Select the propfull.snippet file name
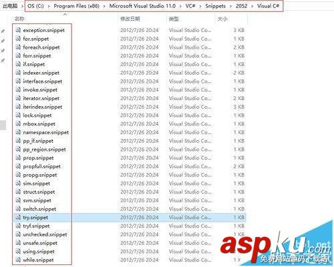The height and width of the screenshot is (267, 334). 42,166
